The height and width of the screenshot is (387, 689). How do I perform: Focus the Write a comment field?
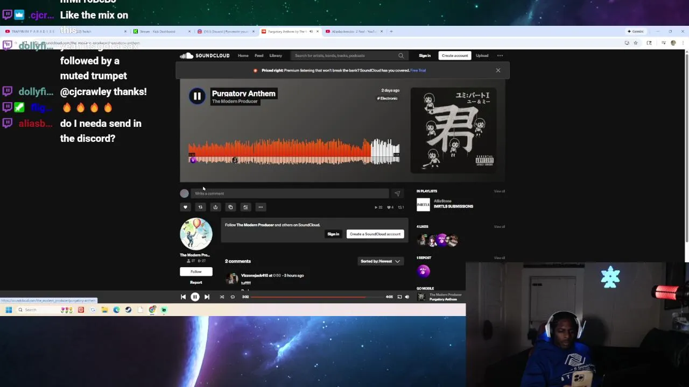pyautogui.click(x=291, y=193)
